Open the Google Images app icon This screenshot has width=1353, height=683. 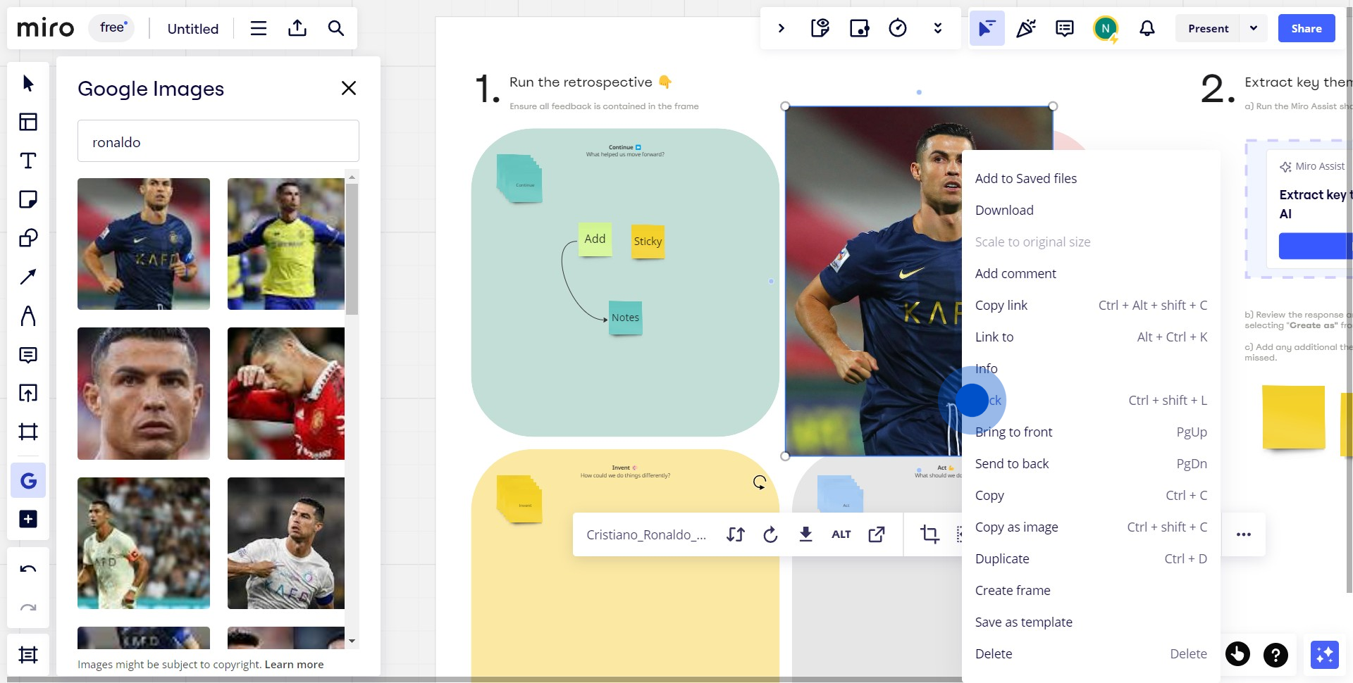click(28, 481)
